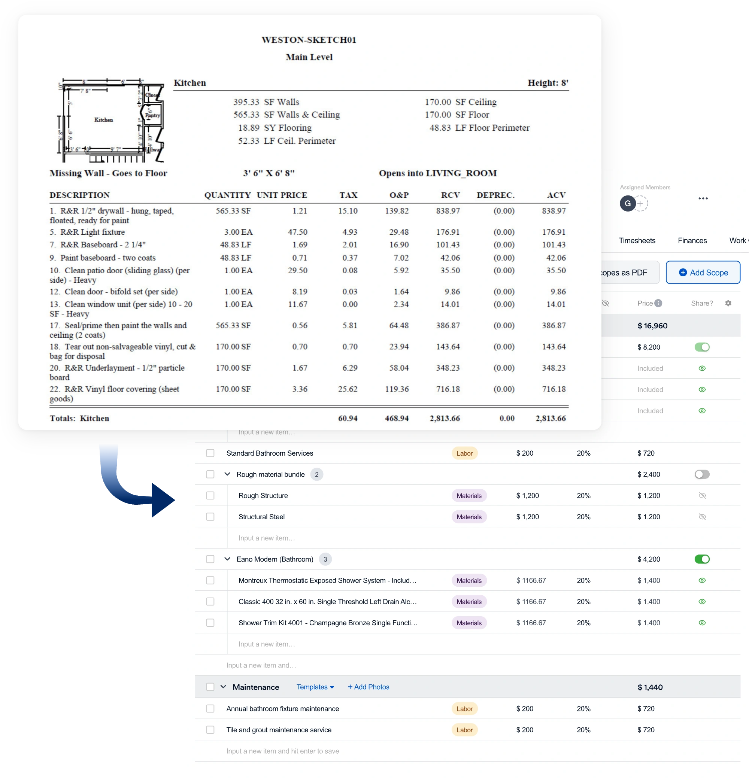Viewport: 749px width, 778px height.
Task: Click eye icon for Montreux Shower System
Action: tap(702, 580)
